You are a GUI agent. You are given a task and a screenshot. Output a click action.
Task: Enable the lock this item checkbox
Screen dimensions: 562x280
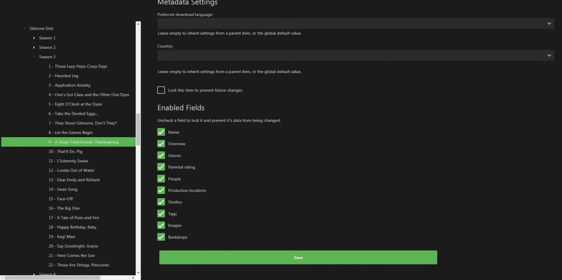[x=161, y=90]
